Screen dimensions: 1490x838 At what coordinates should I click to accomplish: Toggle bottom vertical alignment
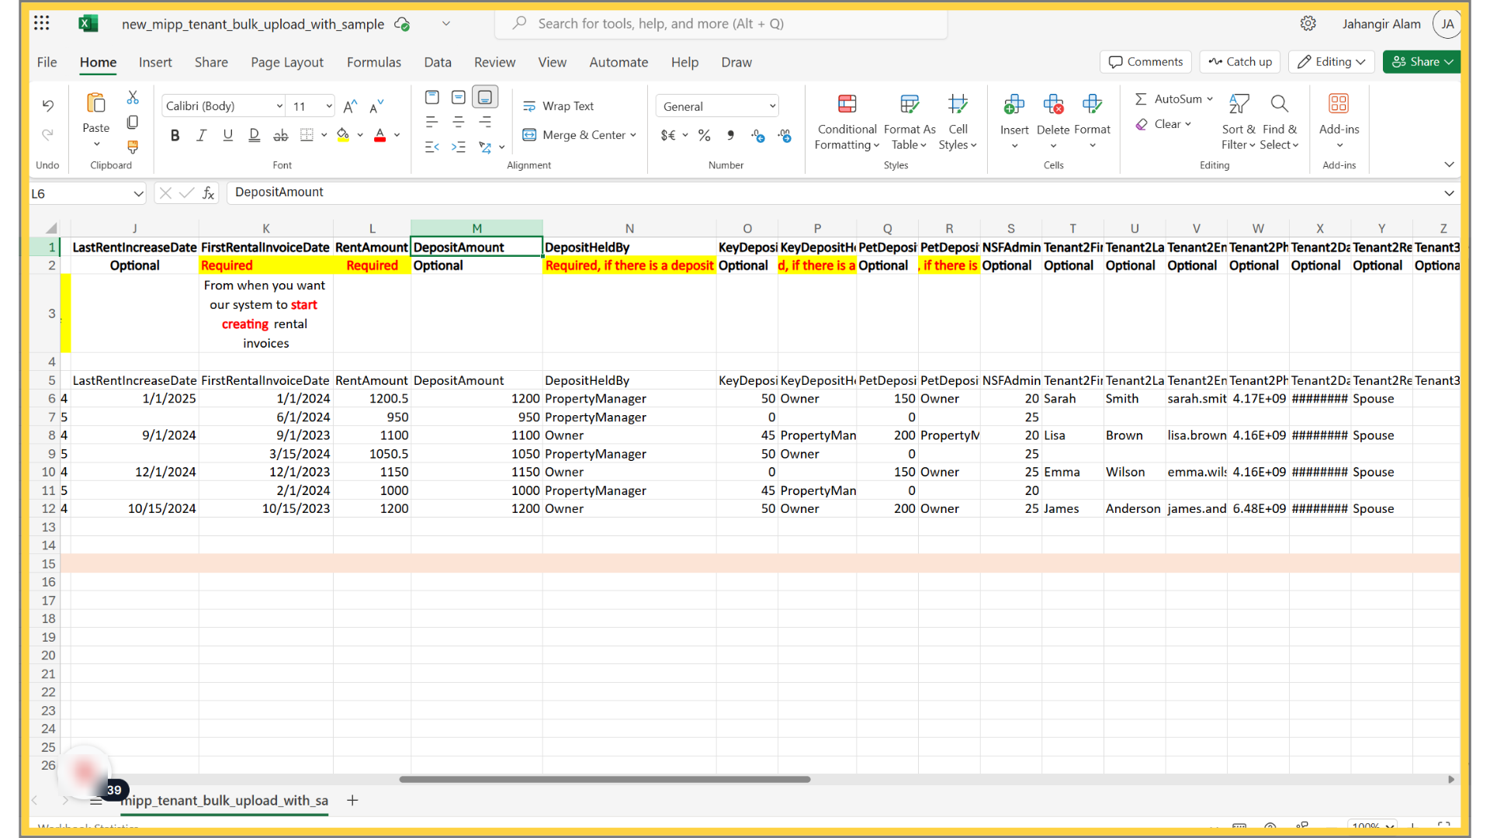point(485,97)
